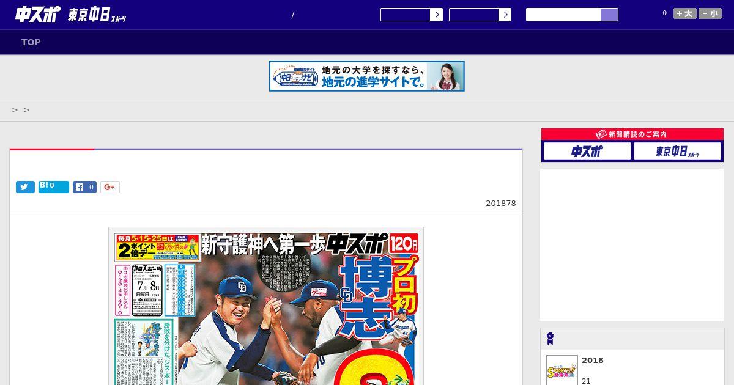Share article via Twitter icon
Screen dimensions: 734x385
[25, 187]
